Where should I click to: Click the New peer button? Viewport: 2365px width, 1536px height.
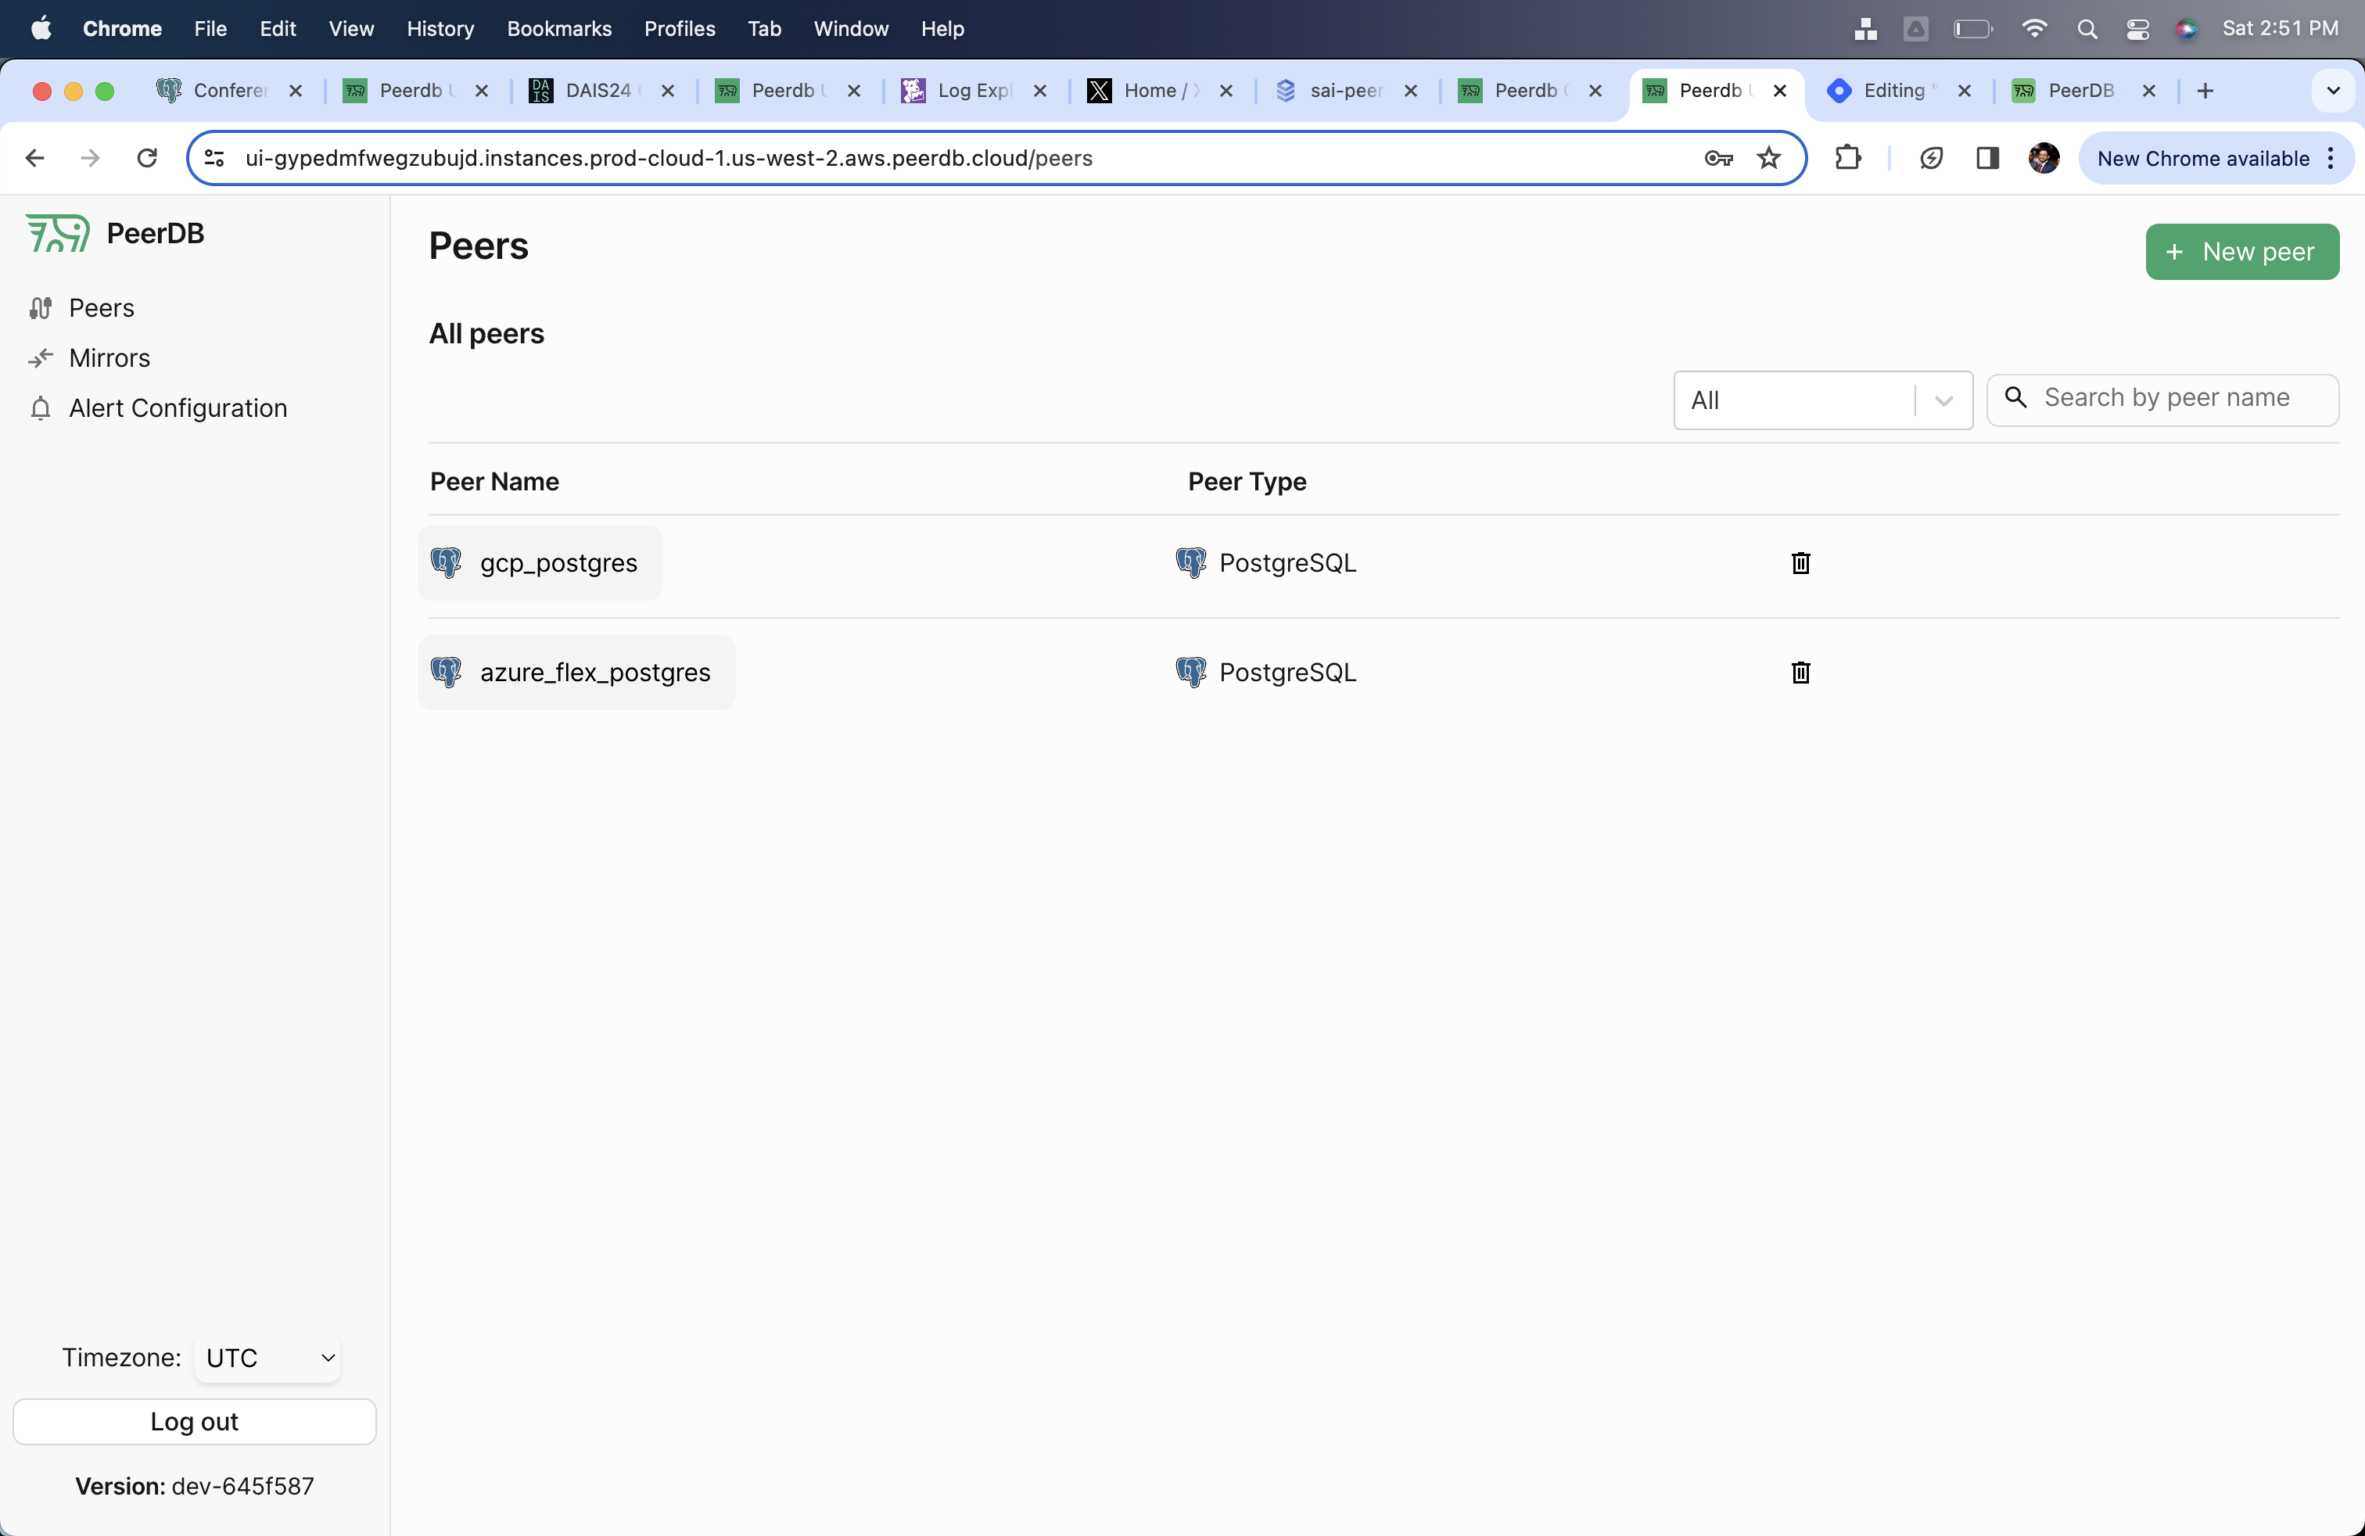pos(2241,251)
